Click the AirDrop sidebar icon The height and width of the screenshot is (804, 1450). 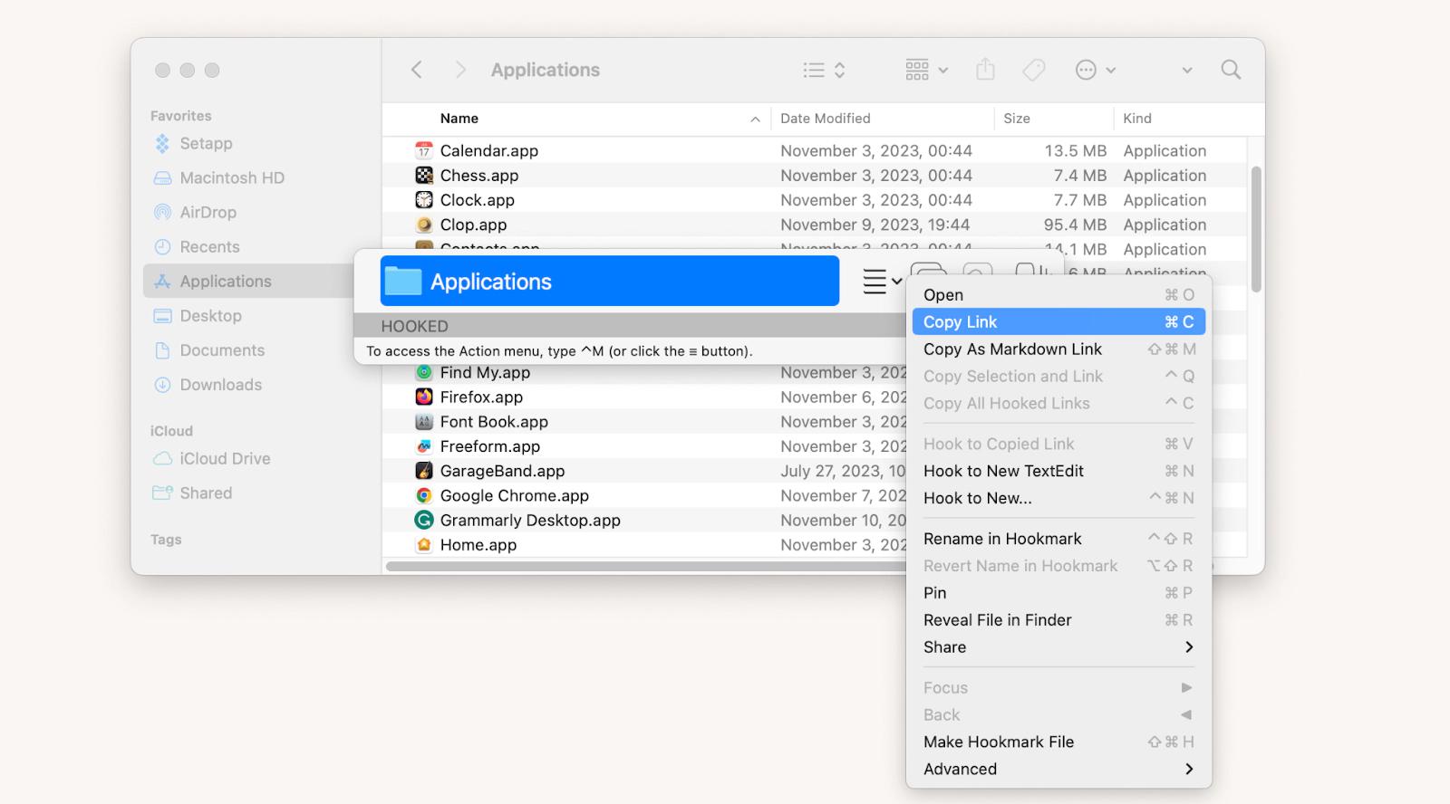[x=162, y=213]
